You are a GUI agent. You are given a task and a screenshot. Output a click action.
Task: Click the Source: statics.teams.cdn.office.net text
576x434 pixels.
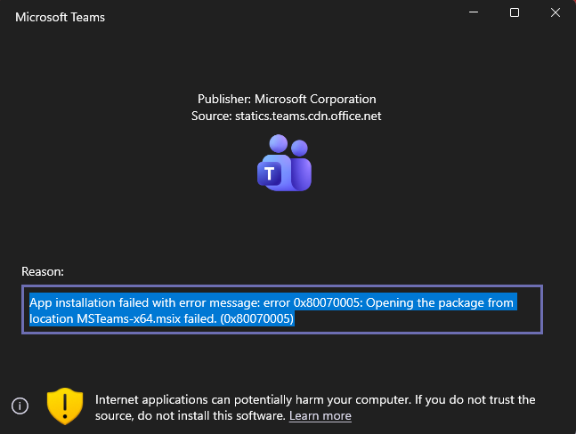(x=286, y=116)
